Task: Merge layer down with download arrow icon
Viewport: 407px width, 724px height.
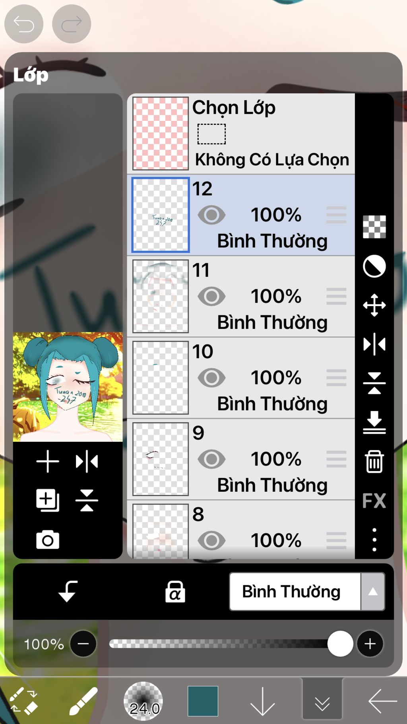Action: pos(374,422)
